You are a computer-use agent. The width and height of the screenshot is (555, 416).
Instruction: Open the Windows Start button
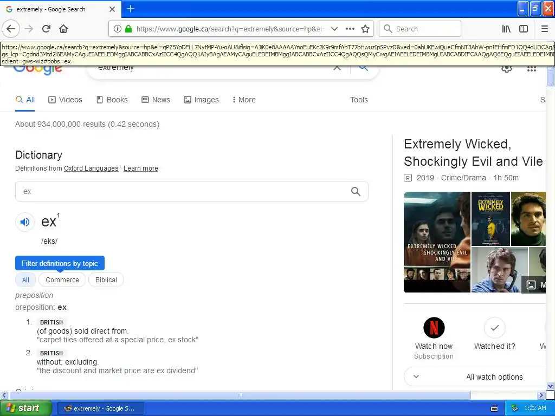click(x=25, y=408)
